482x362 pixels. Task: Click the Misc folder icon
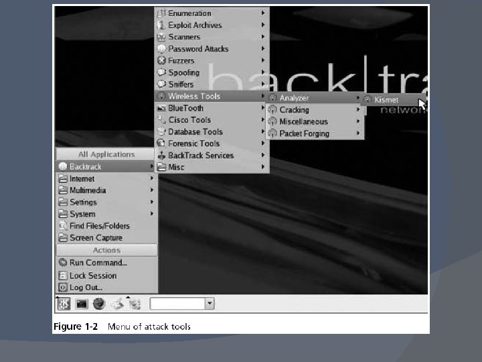(x=161, y=167)
